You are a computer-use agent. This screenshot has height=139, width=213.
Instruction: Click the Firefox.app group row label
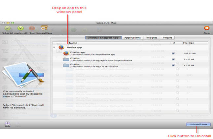(74, 48)
